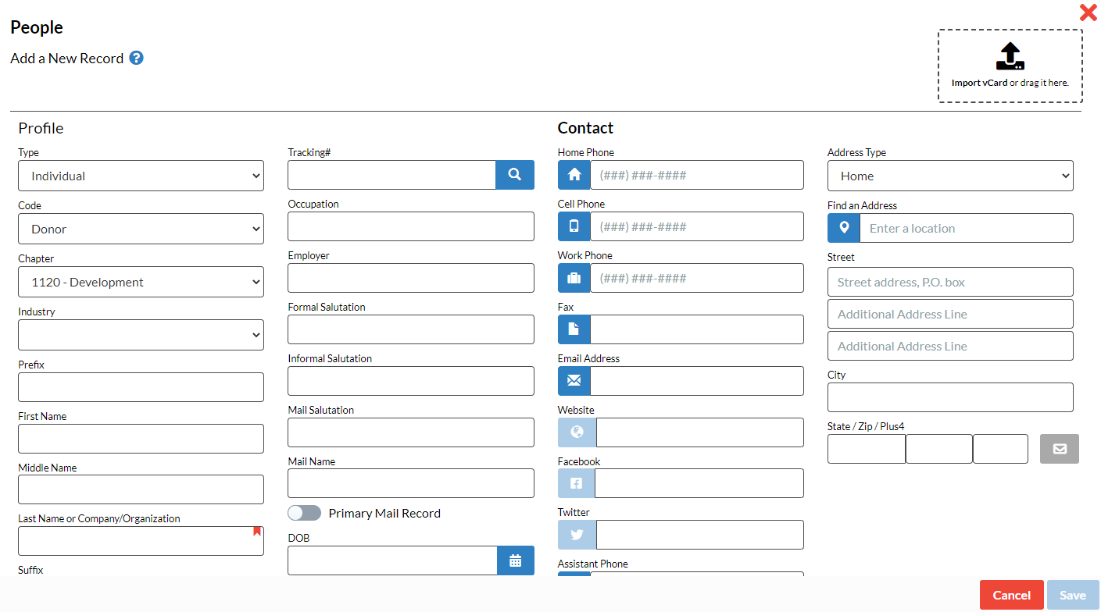
Task: Click the Plus4 input box
Action: pyautogui.click(x=1000, y=449)
